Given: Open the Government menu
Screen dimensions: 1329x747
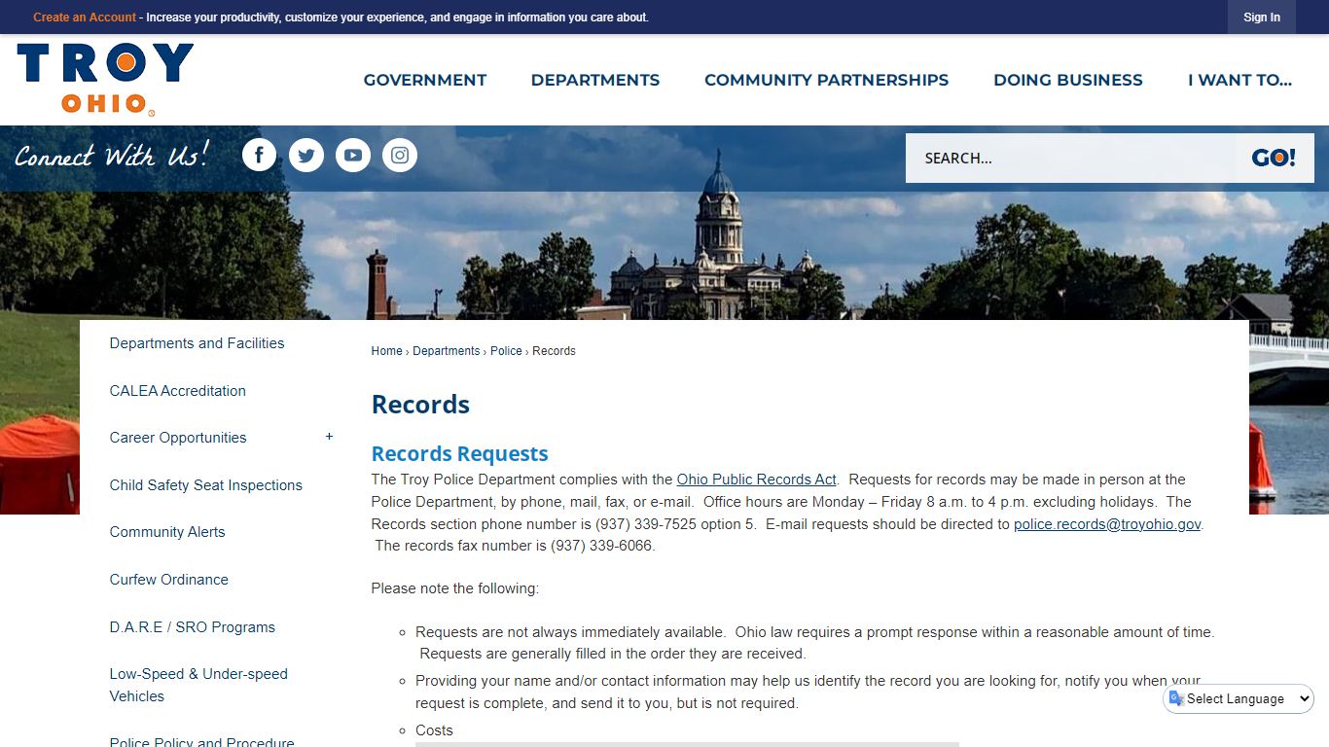Looking at the screenshot, I should 425,80.
